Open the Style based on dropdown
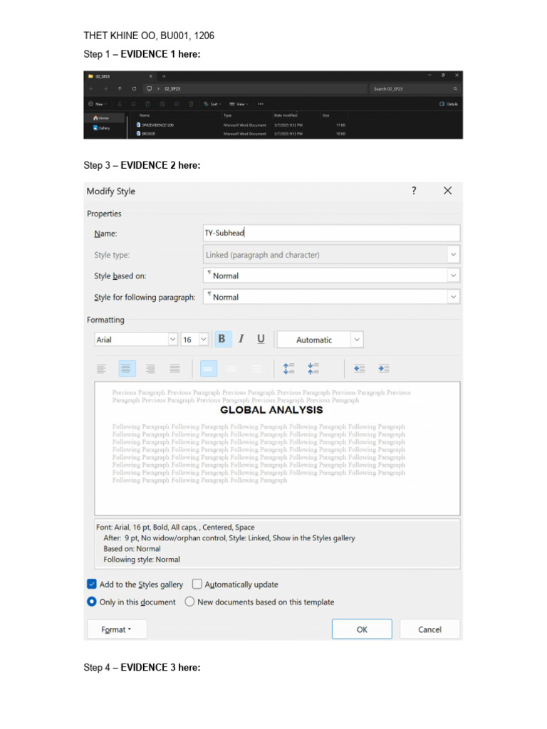 (x=453, y=276)
